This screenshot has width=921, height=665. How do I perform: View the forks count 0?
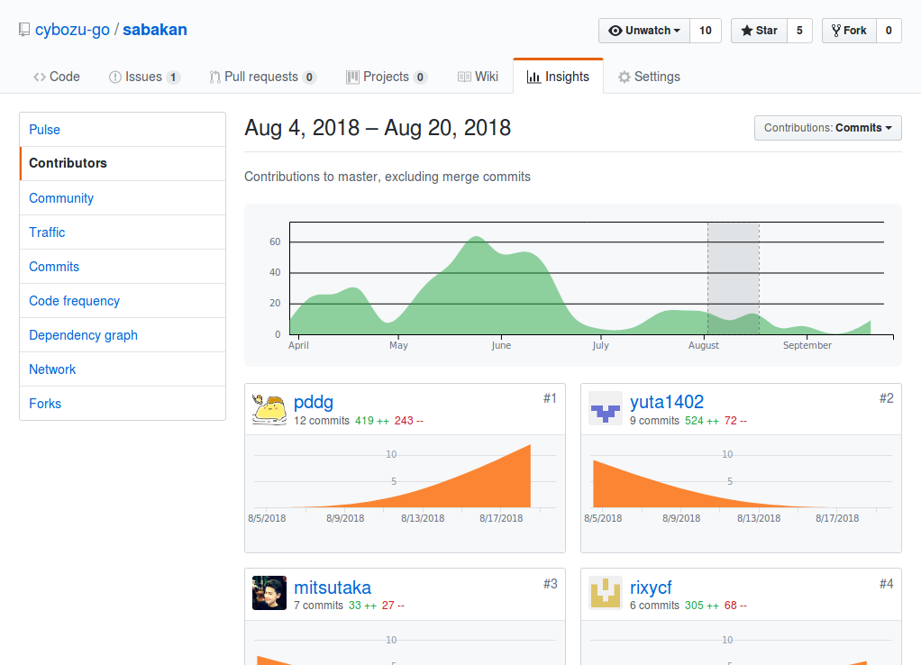point(889,31)
